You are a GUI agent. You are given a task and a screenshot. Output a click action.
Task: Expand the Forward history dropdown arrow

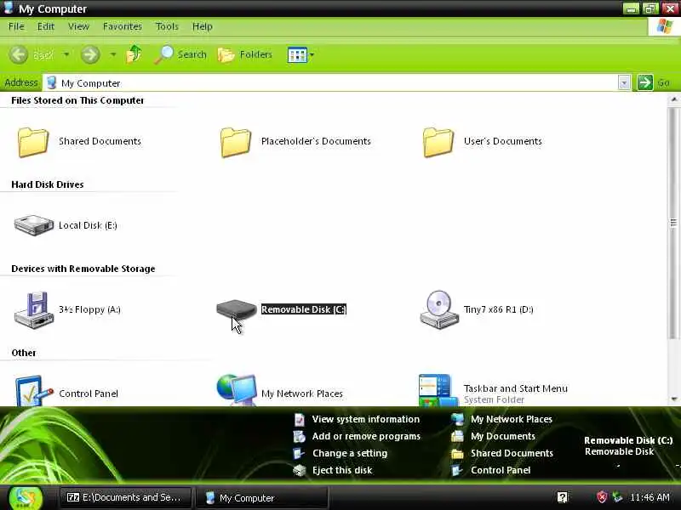(113, 54)
